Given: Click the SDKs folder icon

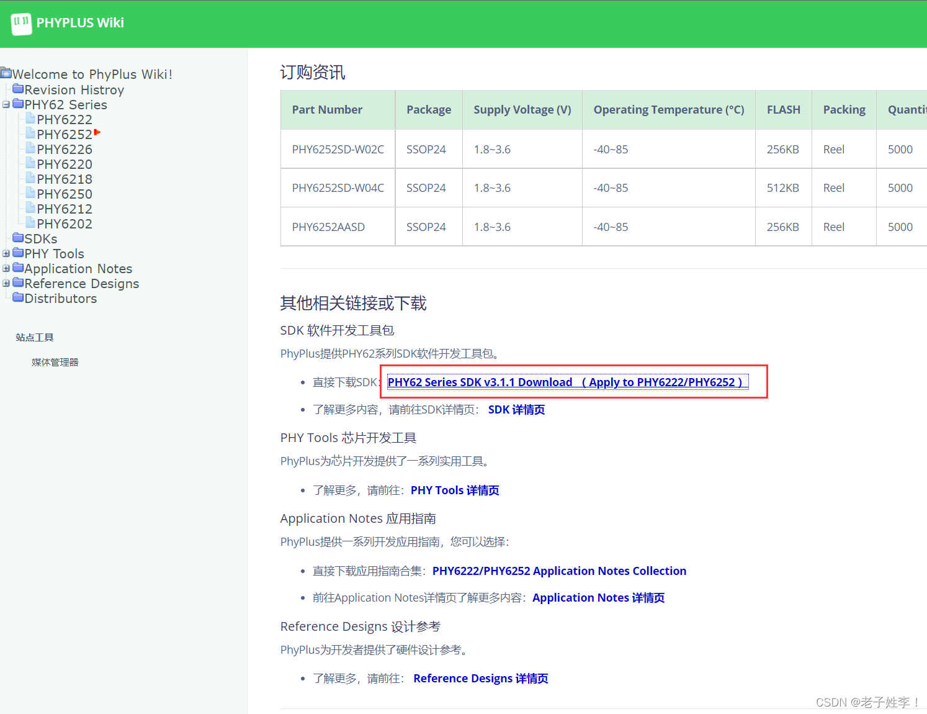Looking at the screenshot, I should pos(18,238).
